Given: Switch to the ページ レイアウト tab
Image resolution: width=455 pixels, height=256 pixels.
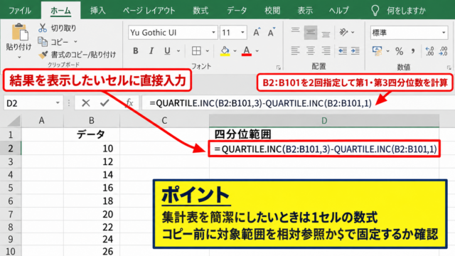Looking at the screenshot, I should point(149,11).
